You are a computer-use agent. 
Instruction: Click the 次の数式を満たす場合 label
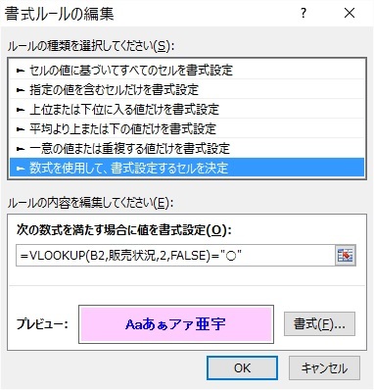123,230
